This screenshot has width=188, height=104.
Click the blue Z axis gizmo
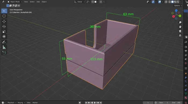(x=176, y=10)
